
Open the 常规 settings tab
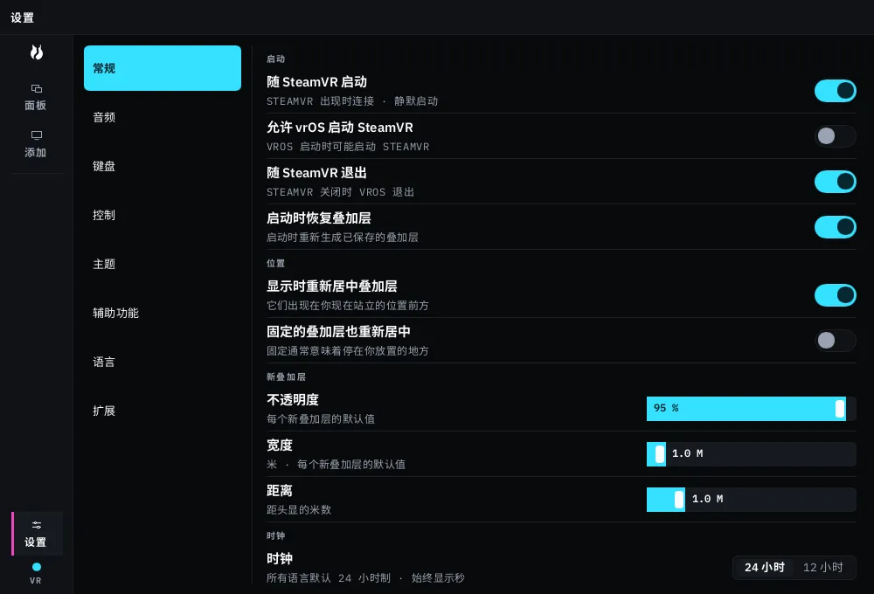pyautogui.click(x=163, y=68)
